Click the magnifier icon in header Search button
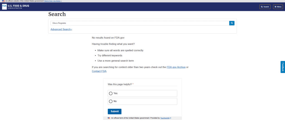The image size is (285, 124). tap(262, 7)
